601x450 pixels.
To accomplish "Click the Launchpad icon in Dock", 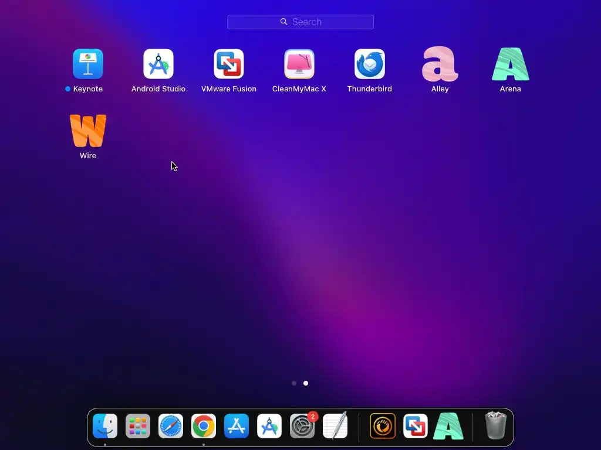I will click(138, 426).
